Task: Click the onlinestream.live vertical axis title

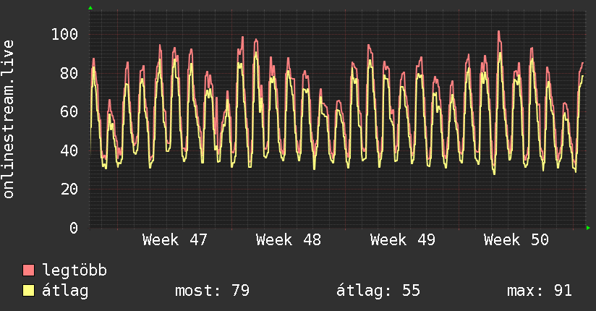Action: point(9,119)
